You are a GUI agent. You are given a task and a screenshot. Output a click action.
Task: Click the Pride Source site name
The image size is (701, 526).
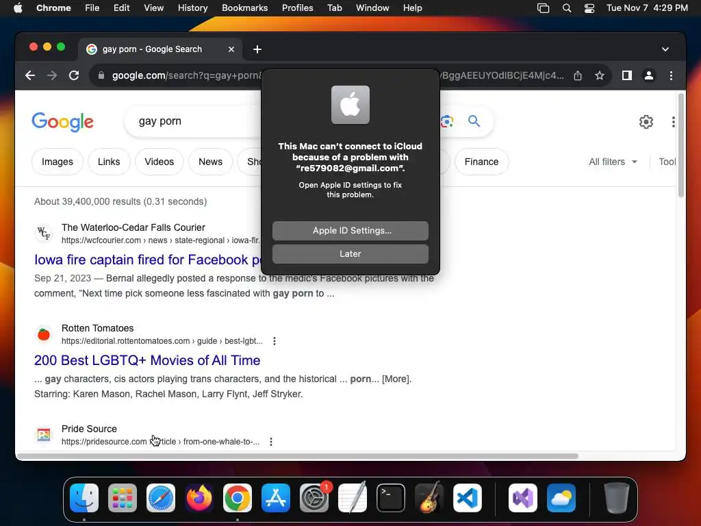pyautogui.click(x=89, y=429)
